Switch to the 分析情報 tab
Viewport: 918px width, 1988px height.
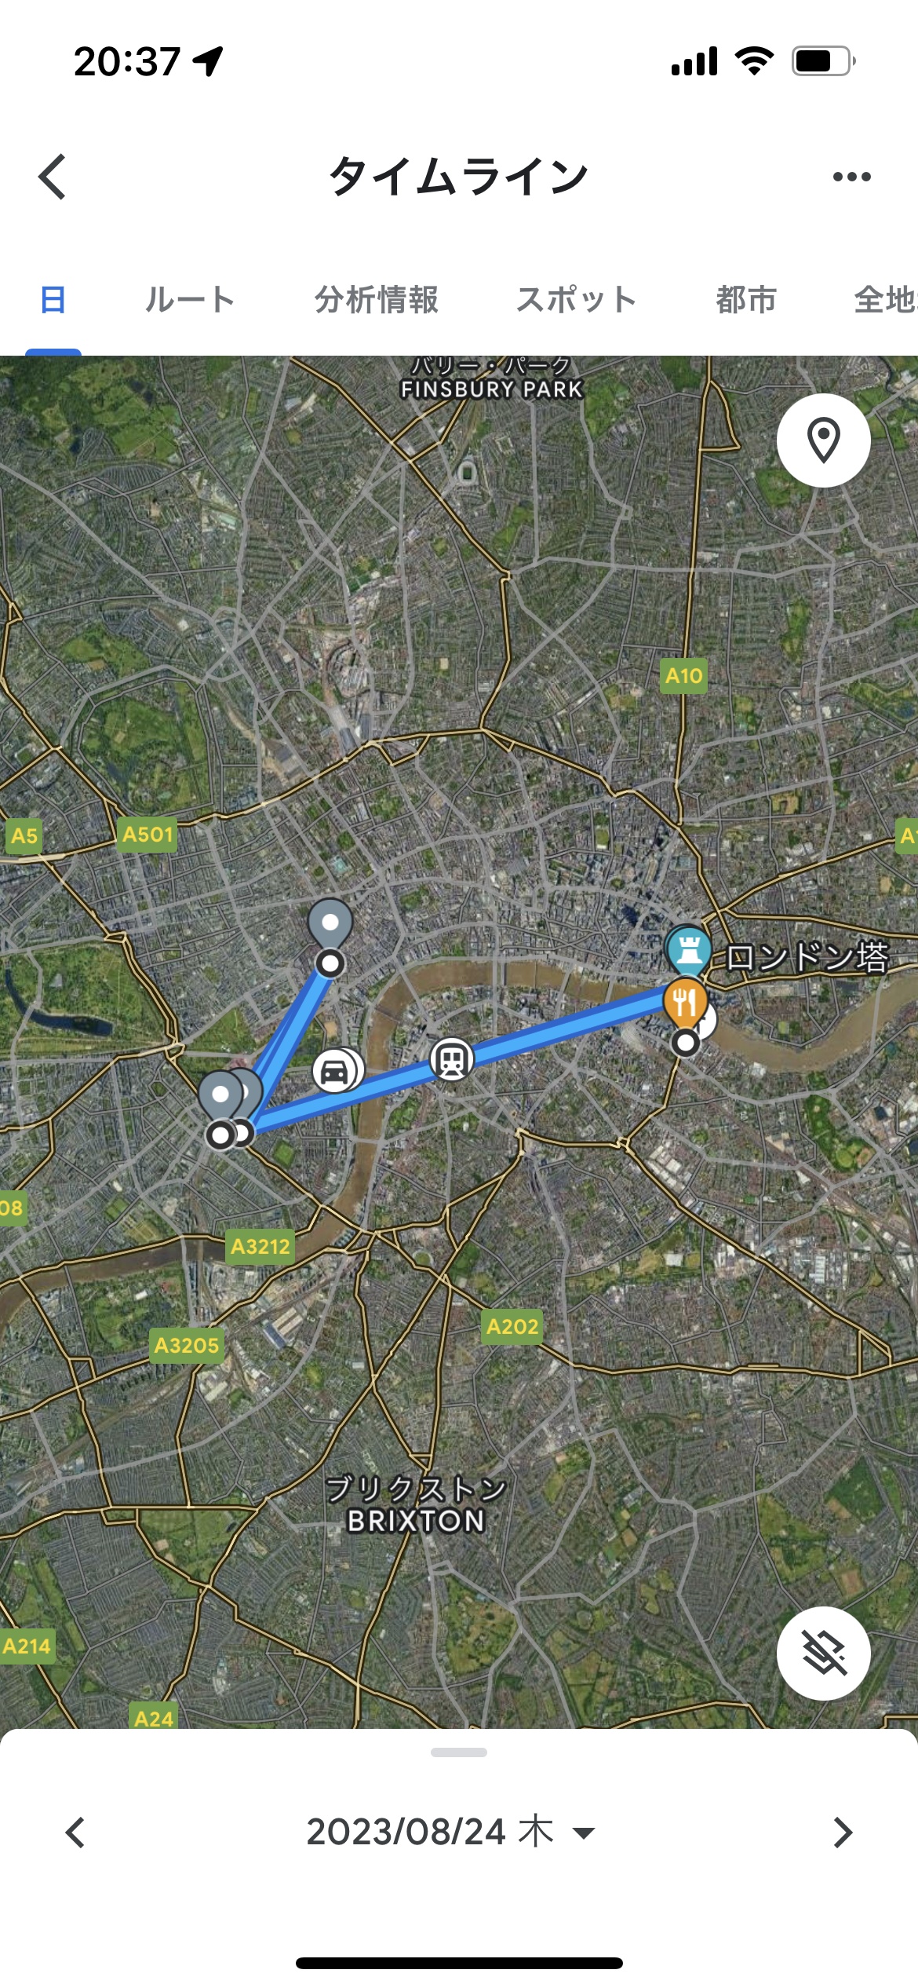pos(377,300)
